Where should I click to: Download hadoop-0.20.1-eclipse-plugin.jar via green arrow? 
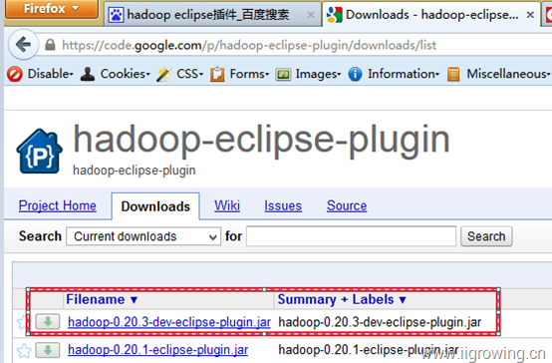[x=48, y=350]
